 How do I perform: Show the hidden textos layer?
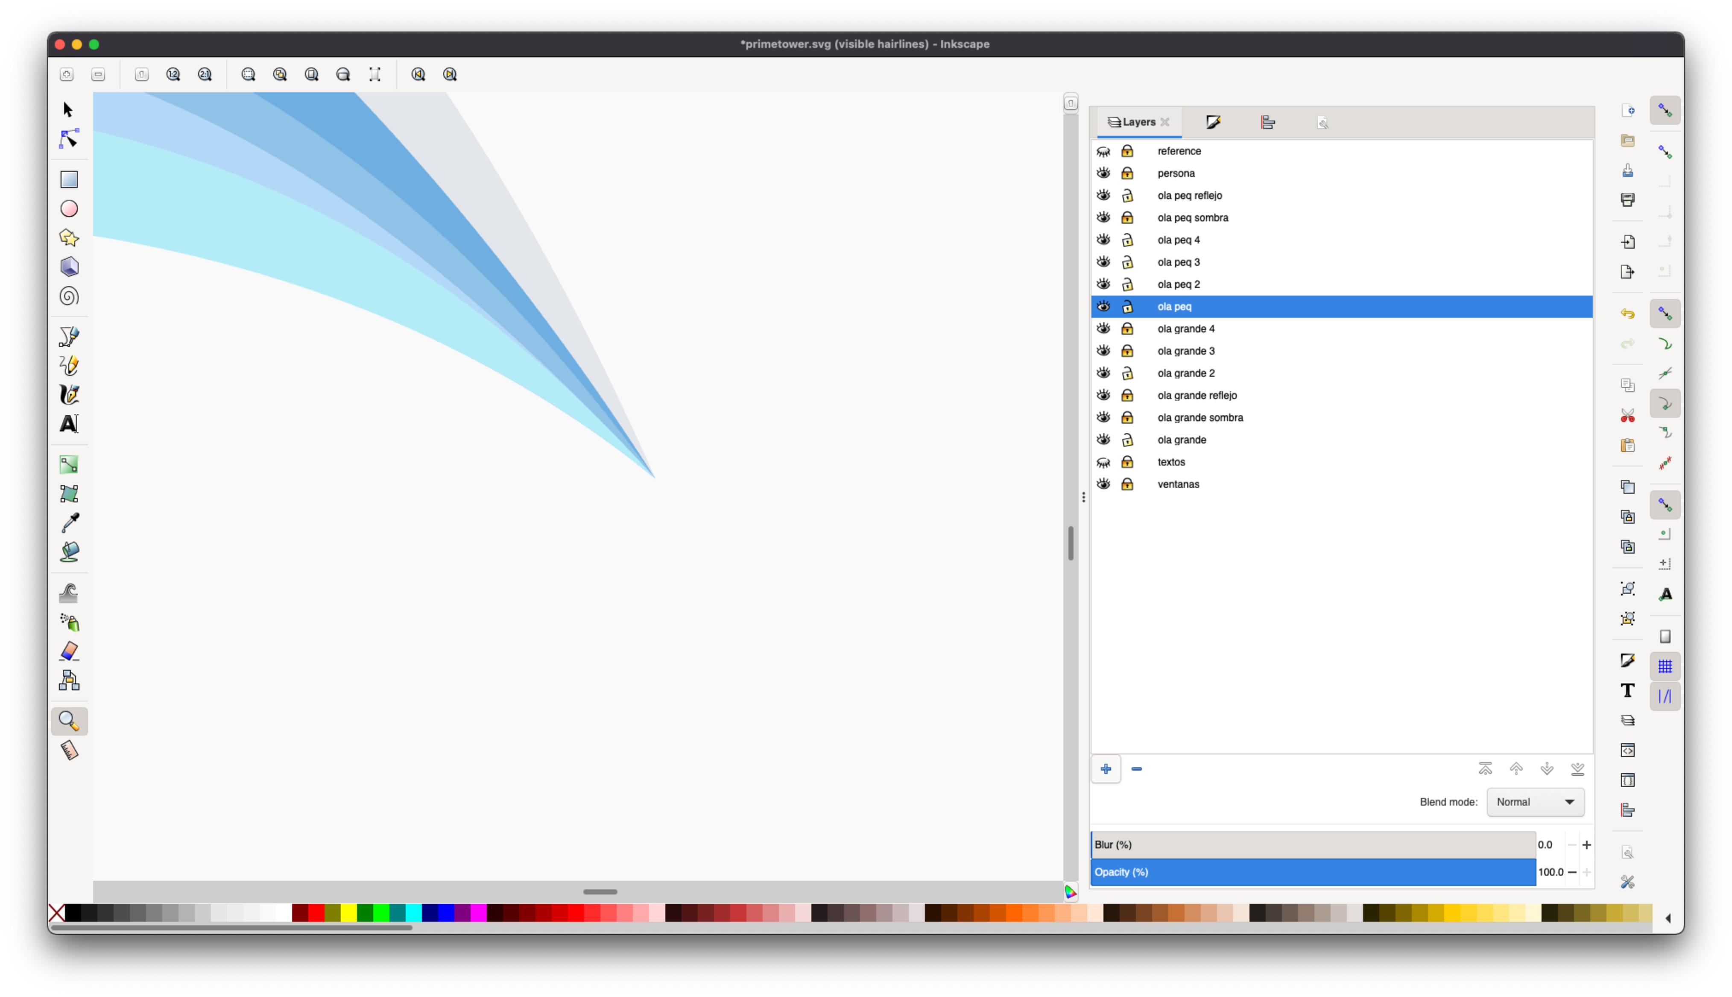point(1103,462)
